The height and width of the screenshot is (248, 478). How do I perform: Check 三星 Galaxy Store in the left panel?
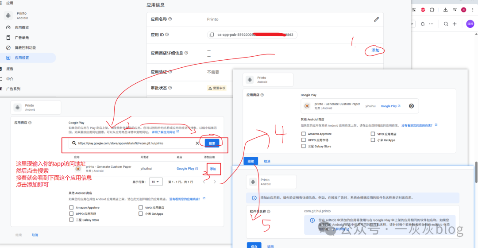(71, 220)
